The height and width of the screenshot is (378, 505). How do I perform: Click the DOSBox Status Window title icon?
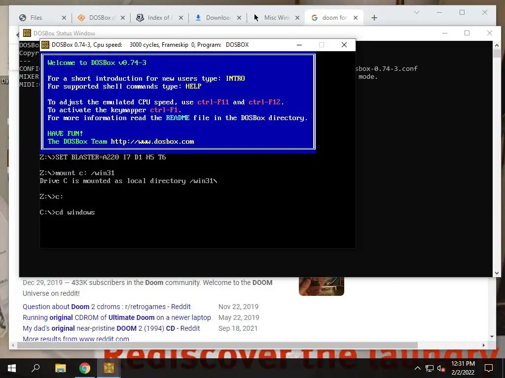click(27, 33)
